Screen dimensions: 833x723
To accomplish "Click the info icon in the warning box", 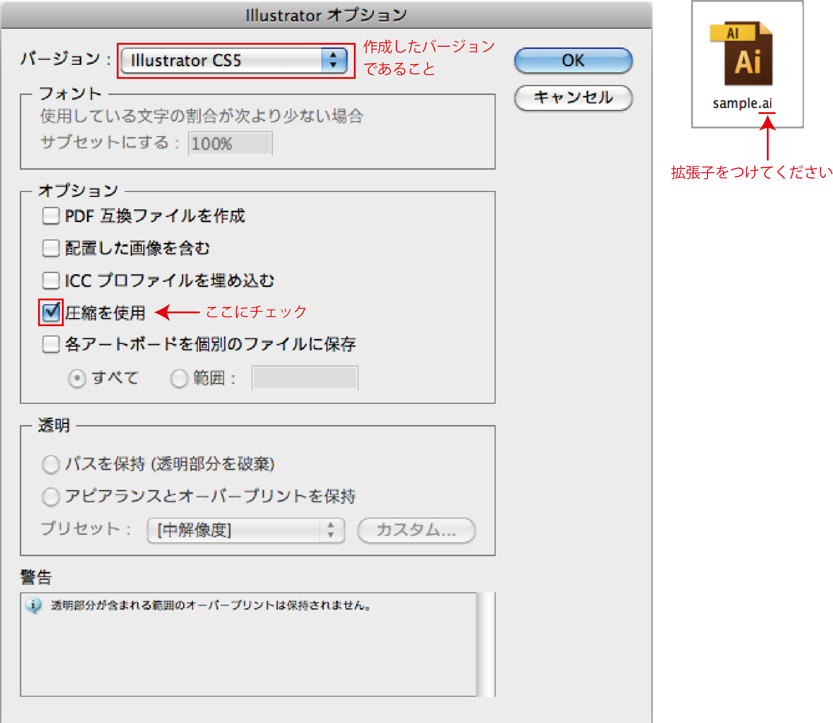I will pos(34,605).
